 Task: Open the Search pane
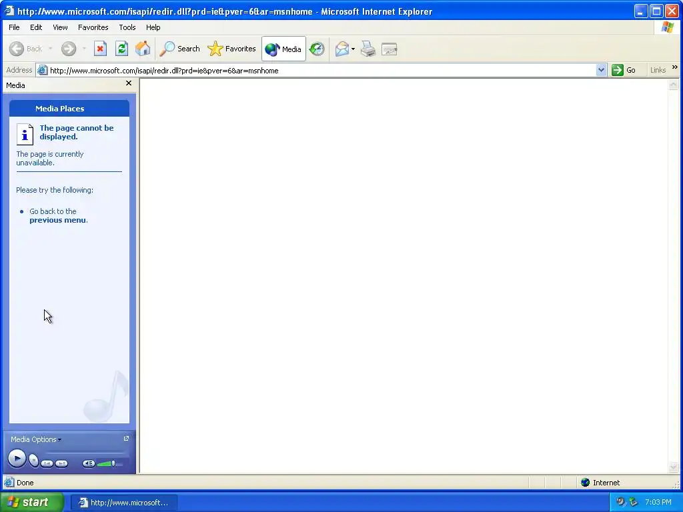[x=179, y=49]
